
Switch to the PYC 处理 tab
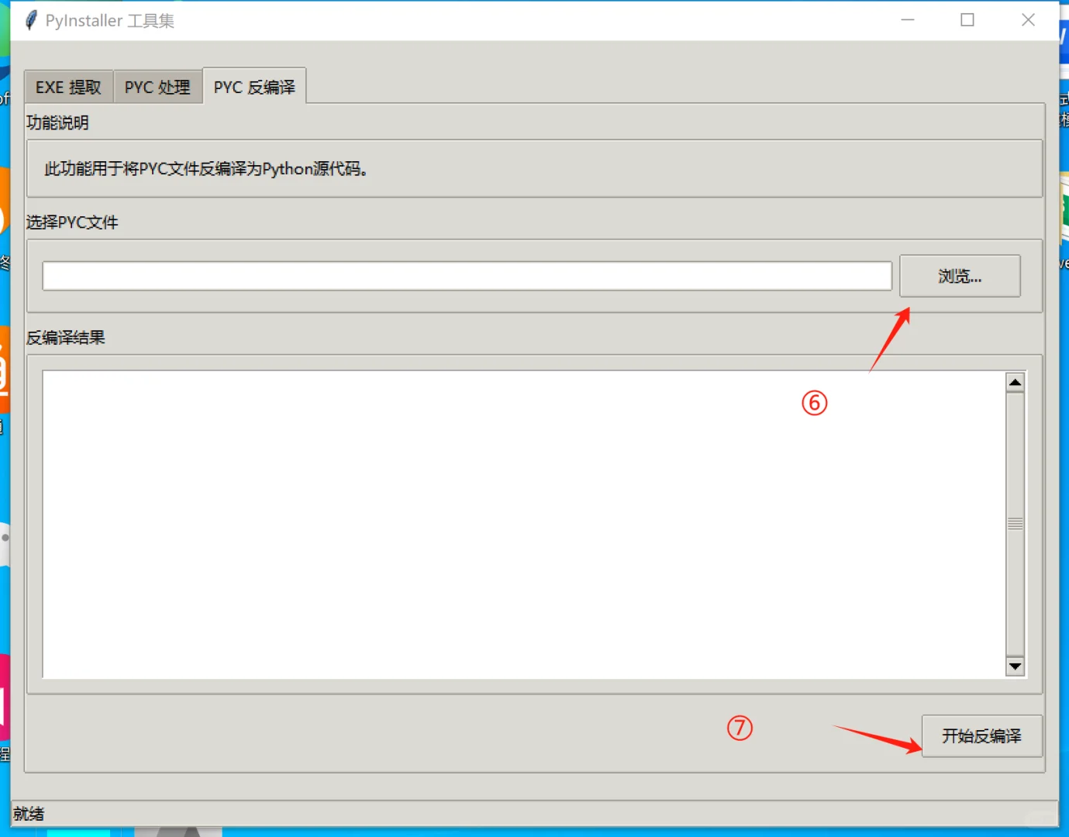[157, 87]
